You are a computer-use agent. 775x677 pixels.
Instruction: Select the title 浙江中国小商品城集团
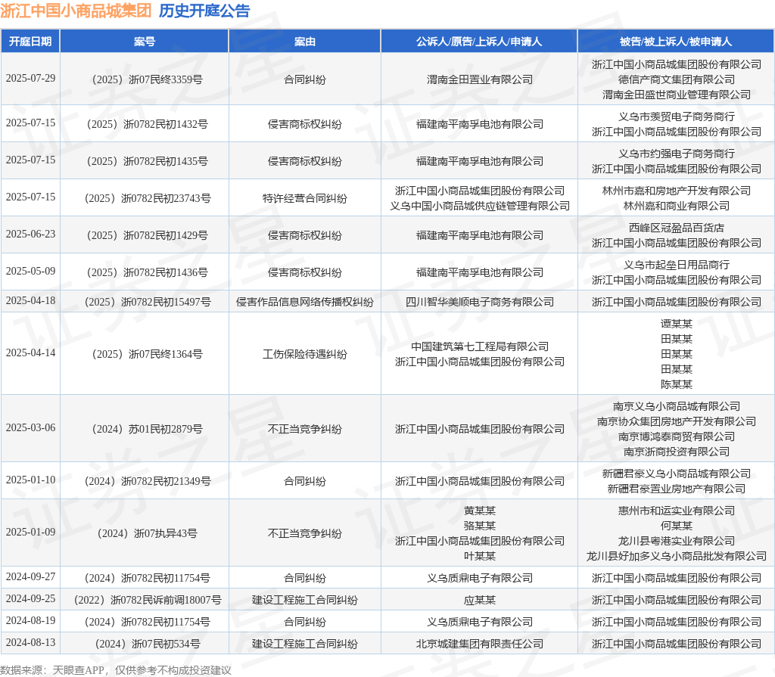(76, 11)
